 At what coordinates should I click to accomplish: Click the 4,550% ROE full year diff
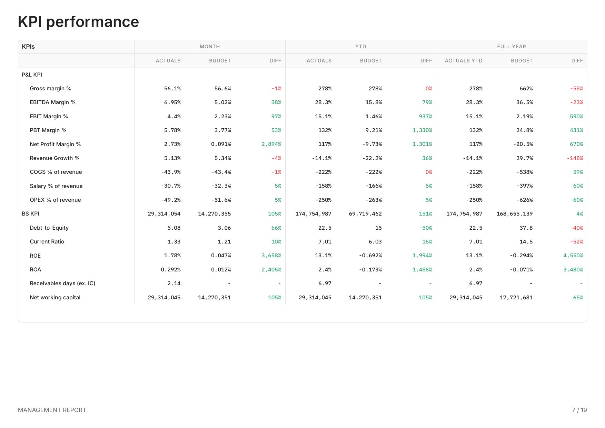coord(573,256)
